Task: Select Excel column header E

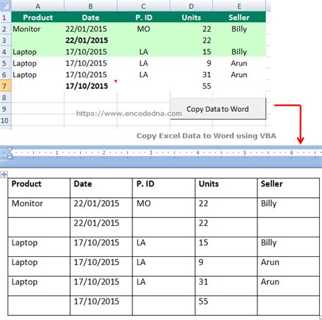Action: tap(239, 5)
